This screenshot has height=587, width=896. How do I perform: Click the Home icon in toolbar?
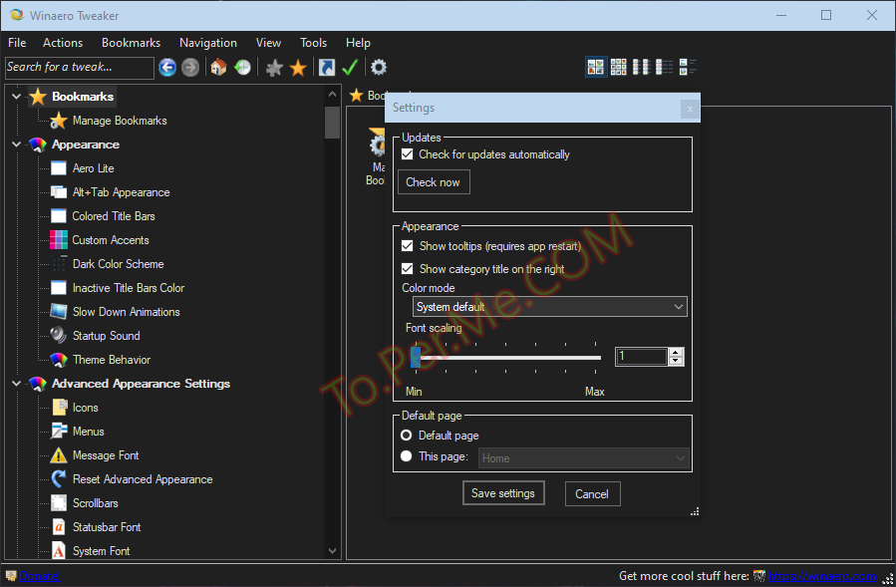coord(218,68)
